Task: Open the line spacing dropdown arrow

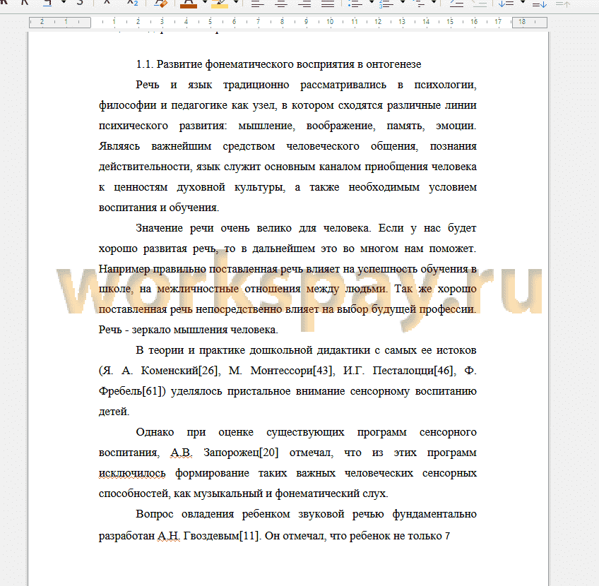Action: coord(523,3)
